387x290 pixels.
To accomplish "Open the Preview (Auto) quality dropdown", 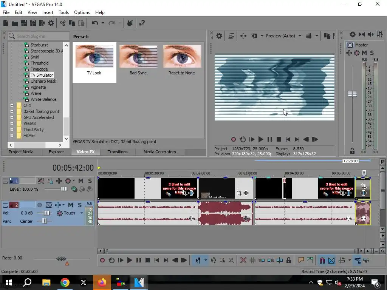I will [283, 36].
